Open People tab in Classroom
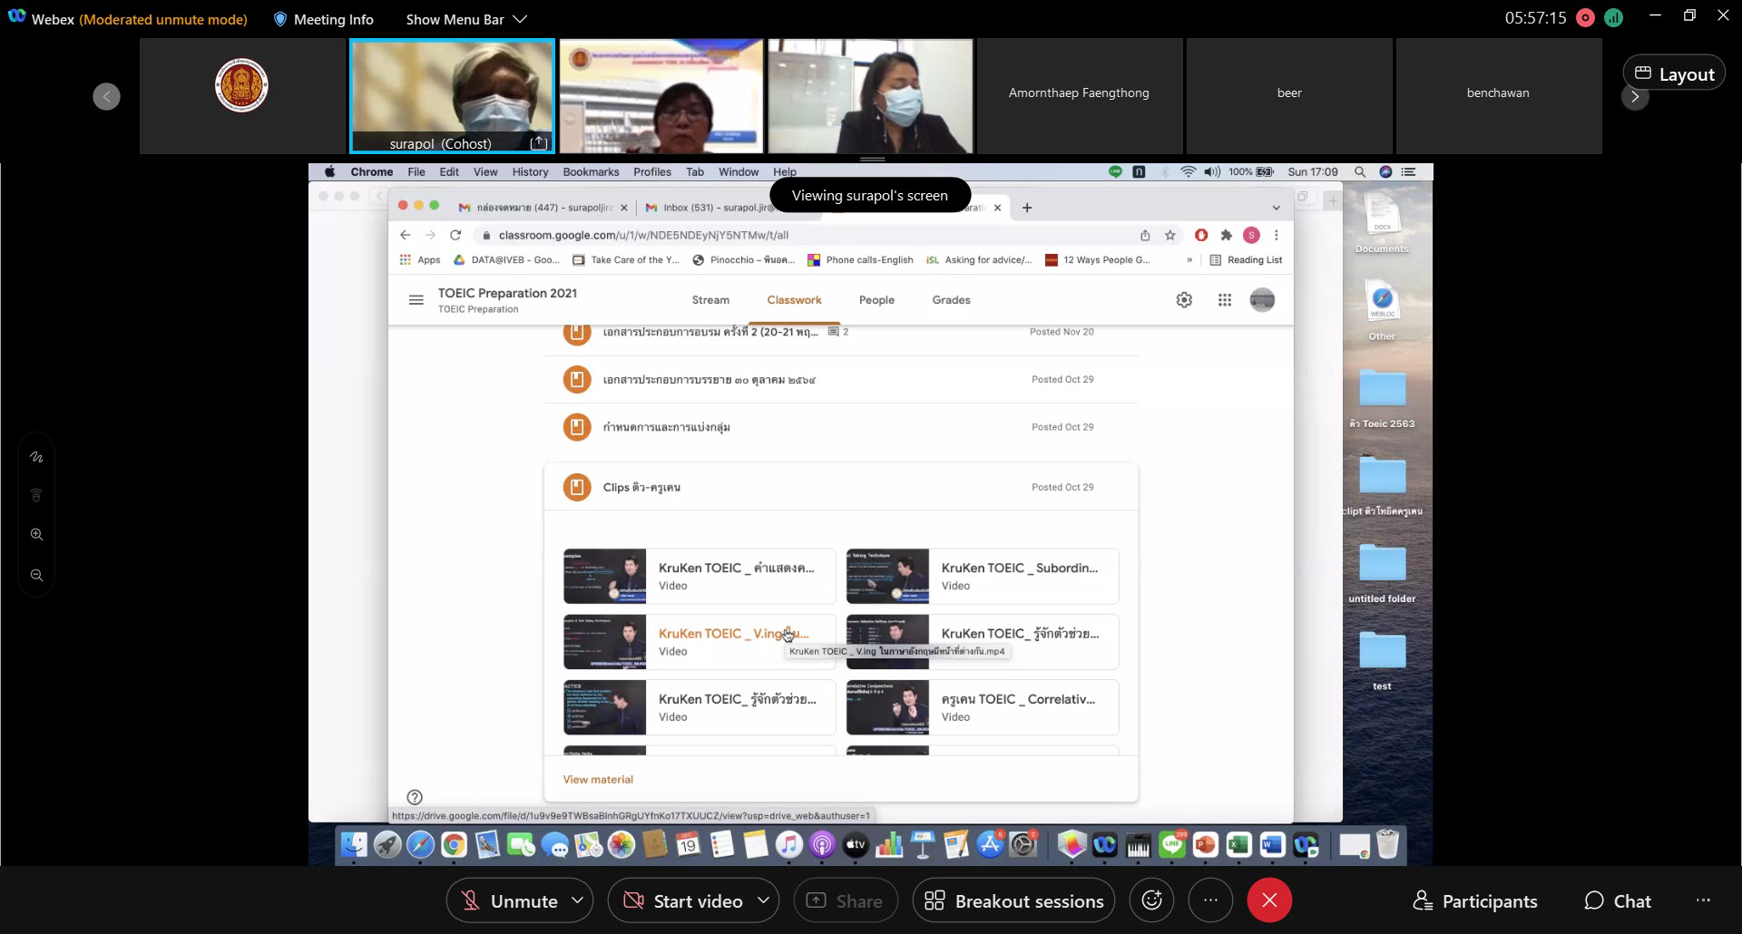The width and height of the screenshot is (1742, 934). (x=876, y=300)
